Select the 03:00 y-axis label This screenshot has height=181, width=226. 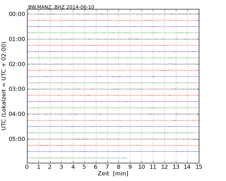17,89
